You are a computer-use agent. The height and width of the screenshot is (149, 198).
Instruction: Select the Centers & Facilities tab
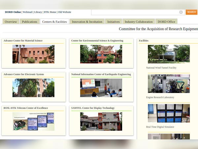coord(54,22)
